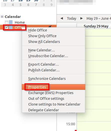Go to previous week with left arrow
111x131 pixels.
[62, 18]
